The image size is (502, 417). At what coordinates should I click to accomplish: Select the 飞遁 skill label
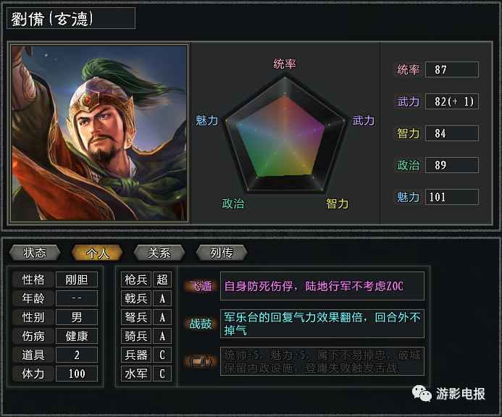coord(201,286)
